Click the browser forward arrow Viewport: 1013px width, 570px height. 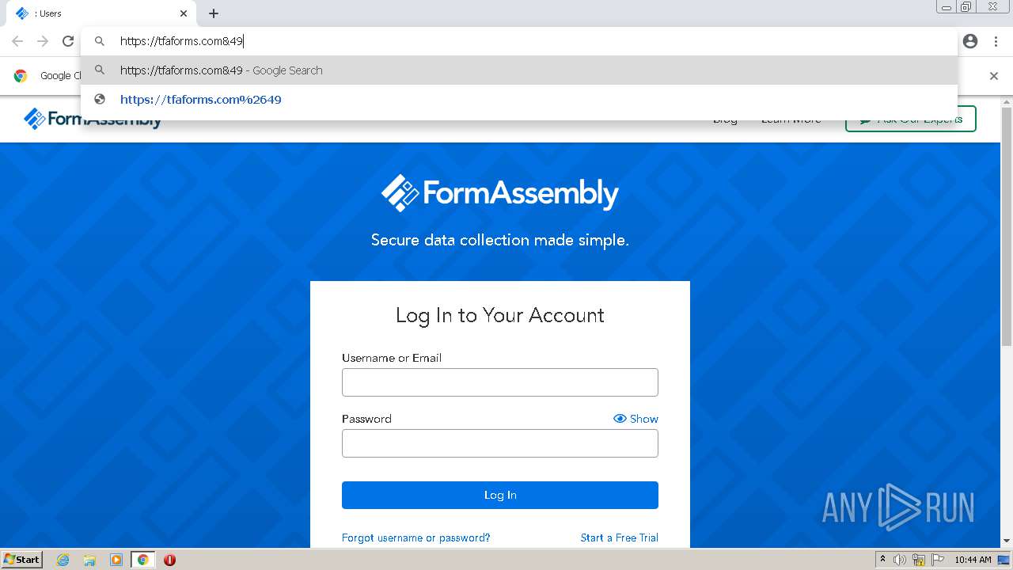pos(43,41)
